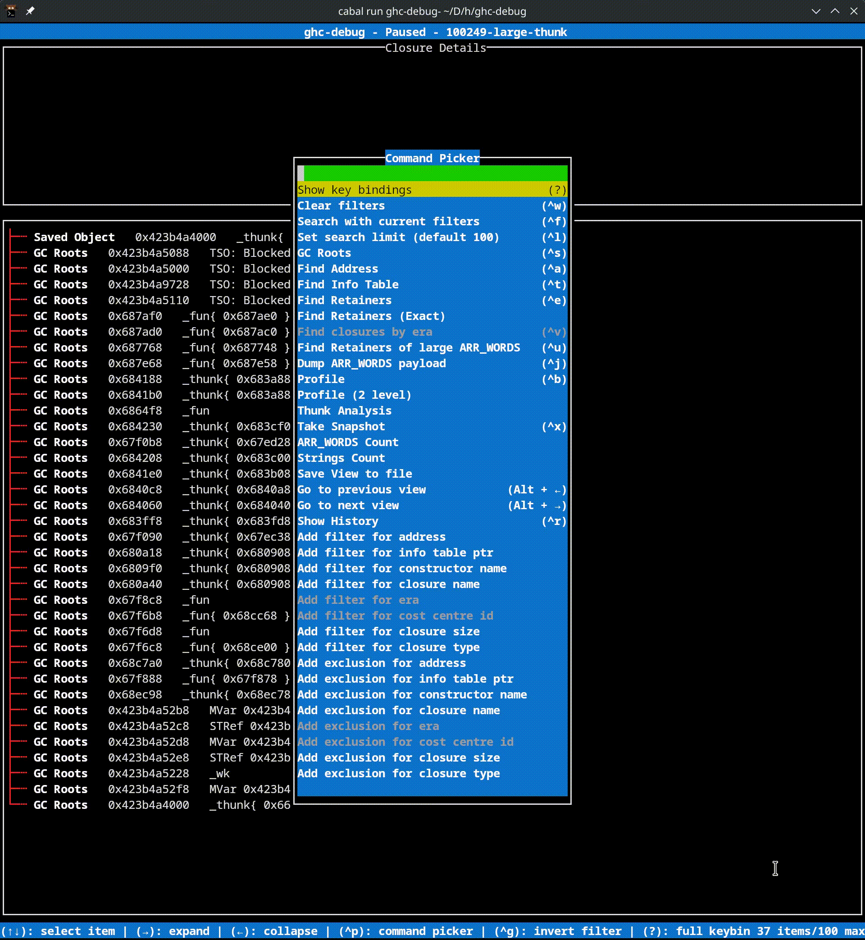Screen dimensions: 865x940
Task: Choose 'Find Info Table' command
Action: pyautogui.click(x=432, y=285)
